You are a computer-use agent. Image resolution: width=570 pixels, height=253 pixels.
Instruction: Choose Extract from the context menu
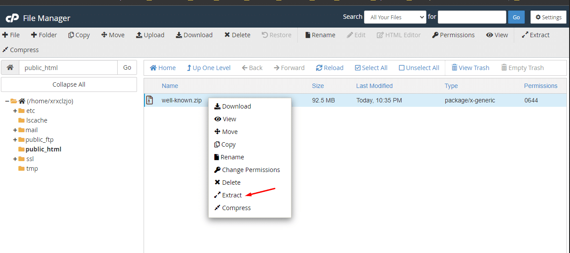pyautogui.click(x=231, y=195)
